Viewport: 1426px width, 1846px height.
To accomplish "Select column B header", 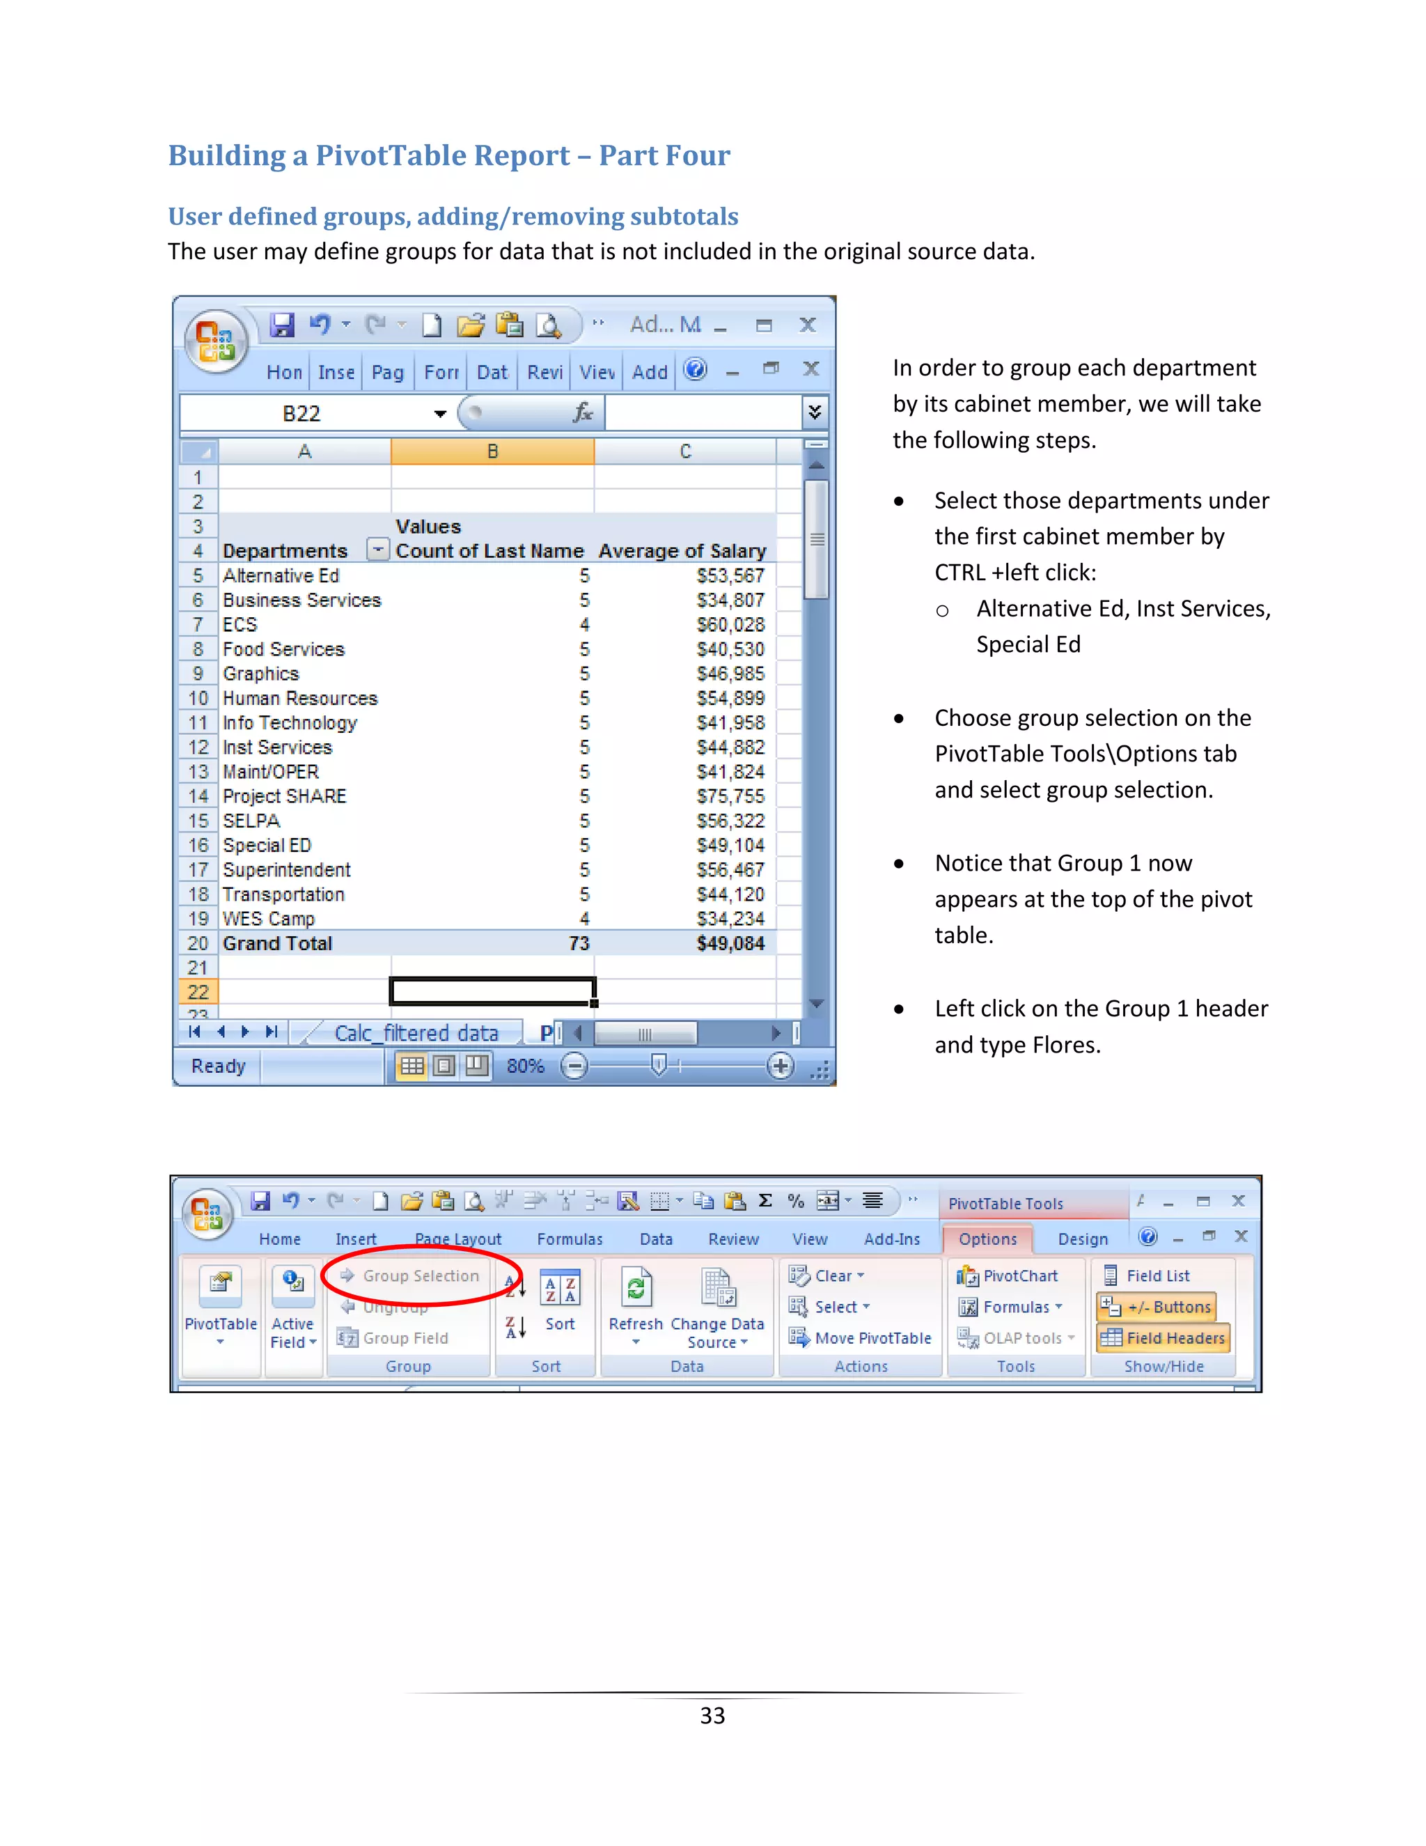I will pos(492,451).
